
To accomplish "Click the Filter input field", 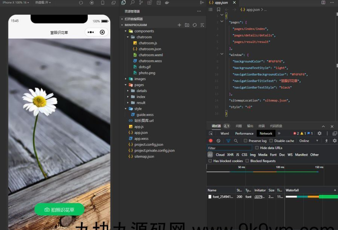I will point(229,148).
